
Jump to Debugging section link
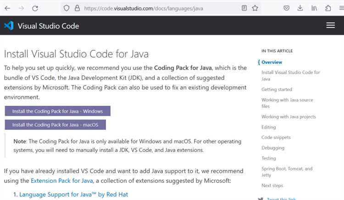pos(273,148)
